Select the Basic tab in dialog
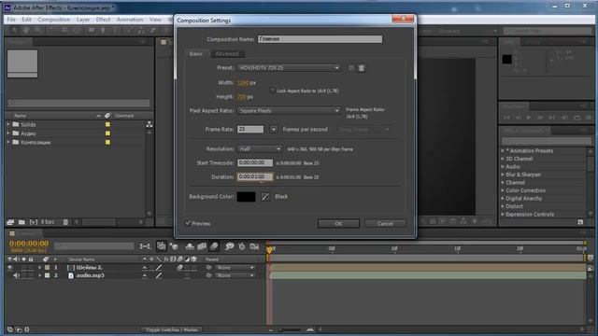Screen dimensions: 598x336 (196, 54)
